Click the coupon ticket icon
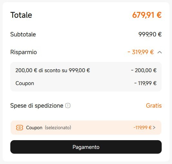The height and width of the screenshot is (164, 172). pos(20,128)
